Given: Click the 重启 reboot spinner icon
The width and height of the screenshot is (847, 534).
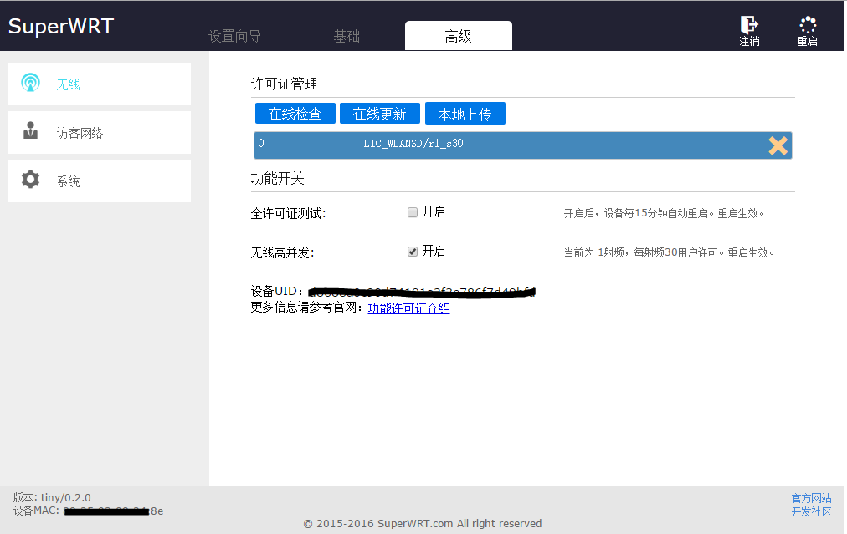Looking at the screenshot, I should (808, 25).
